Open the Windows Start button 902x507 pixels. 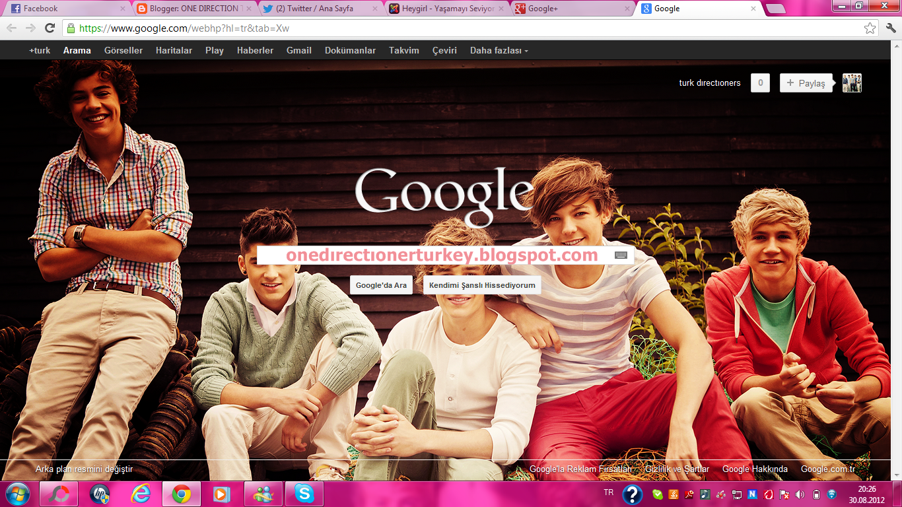17,494
